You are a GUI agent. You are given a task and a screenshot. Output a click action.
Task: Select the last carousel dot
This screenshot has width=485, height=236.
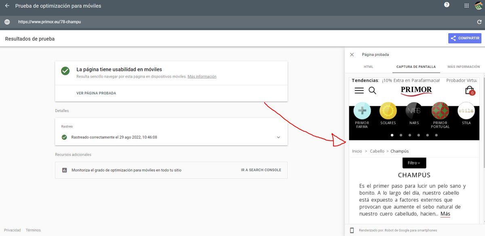[436, 135]
